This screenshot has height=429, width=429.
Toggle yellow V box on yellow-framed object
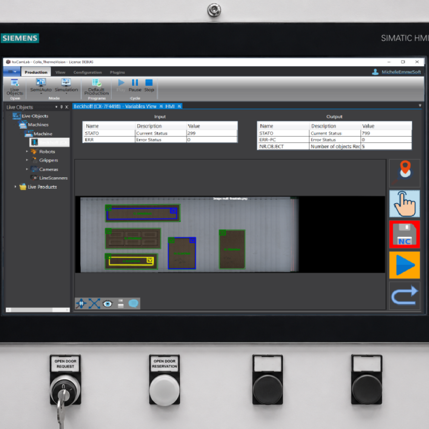click(x=150, y=260)
